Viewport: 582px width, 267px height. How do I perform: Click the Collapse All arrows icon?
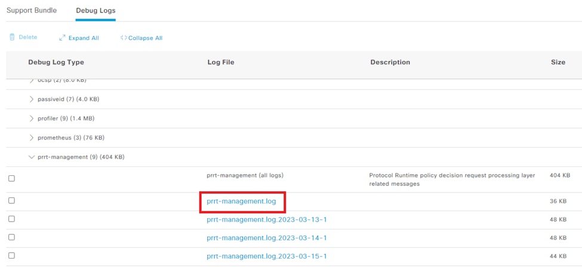[124, 38]
